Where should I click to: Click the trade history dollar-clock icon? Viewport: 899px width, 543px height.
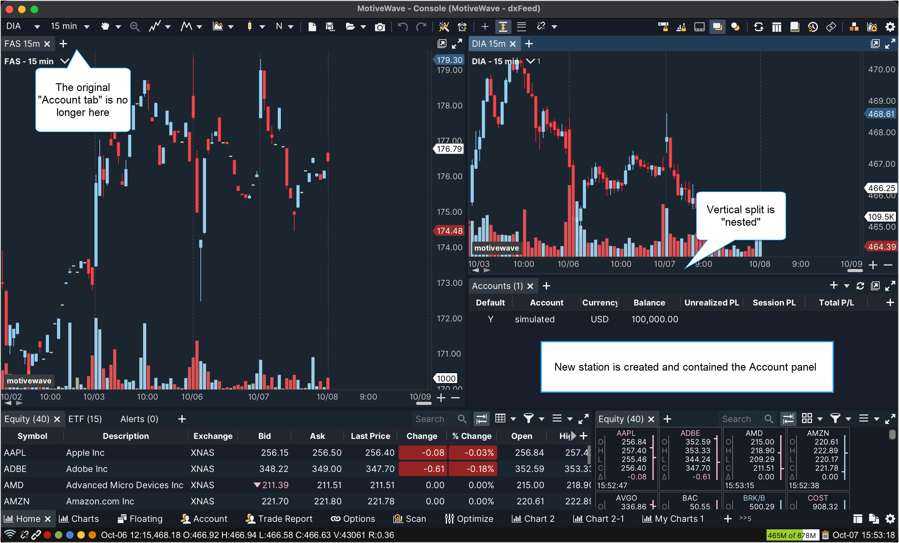pyautogui.click(x=813, y=26)
